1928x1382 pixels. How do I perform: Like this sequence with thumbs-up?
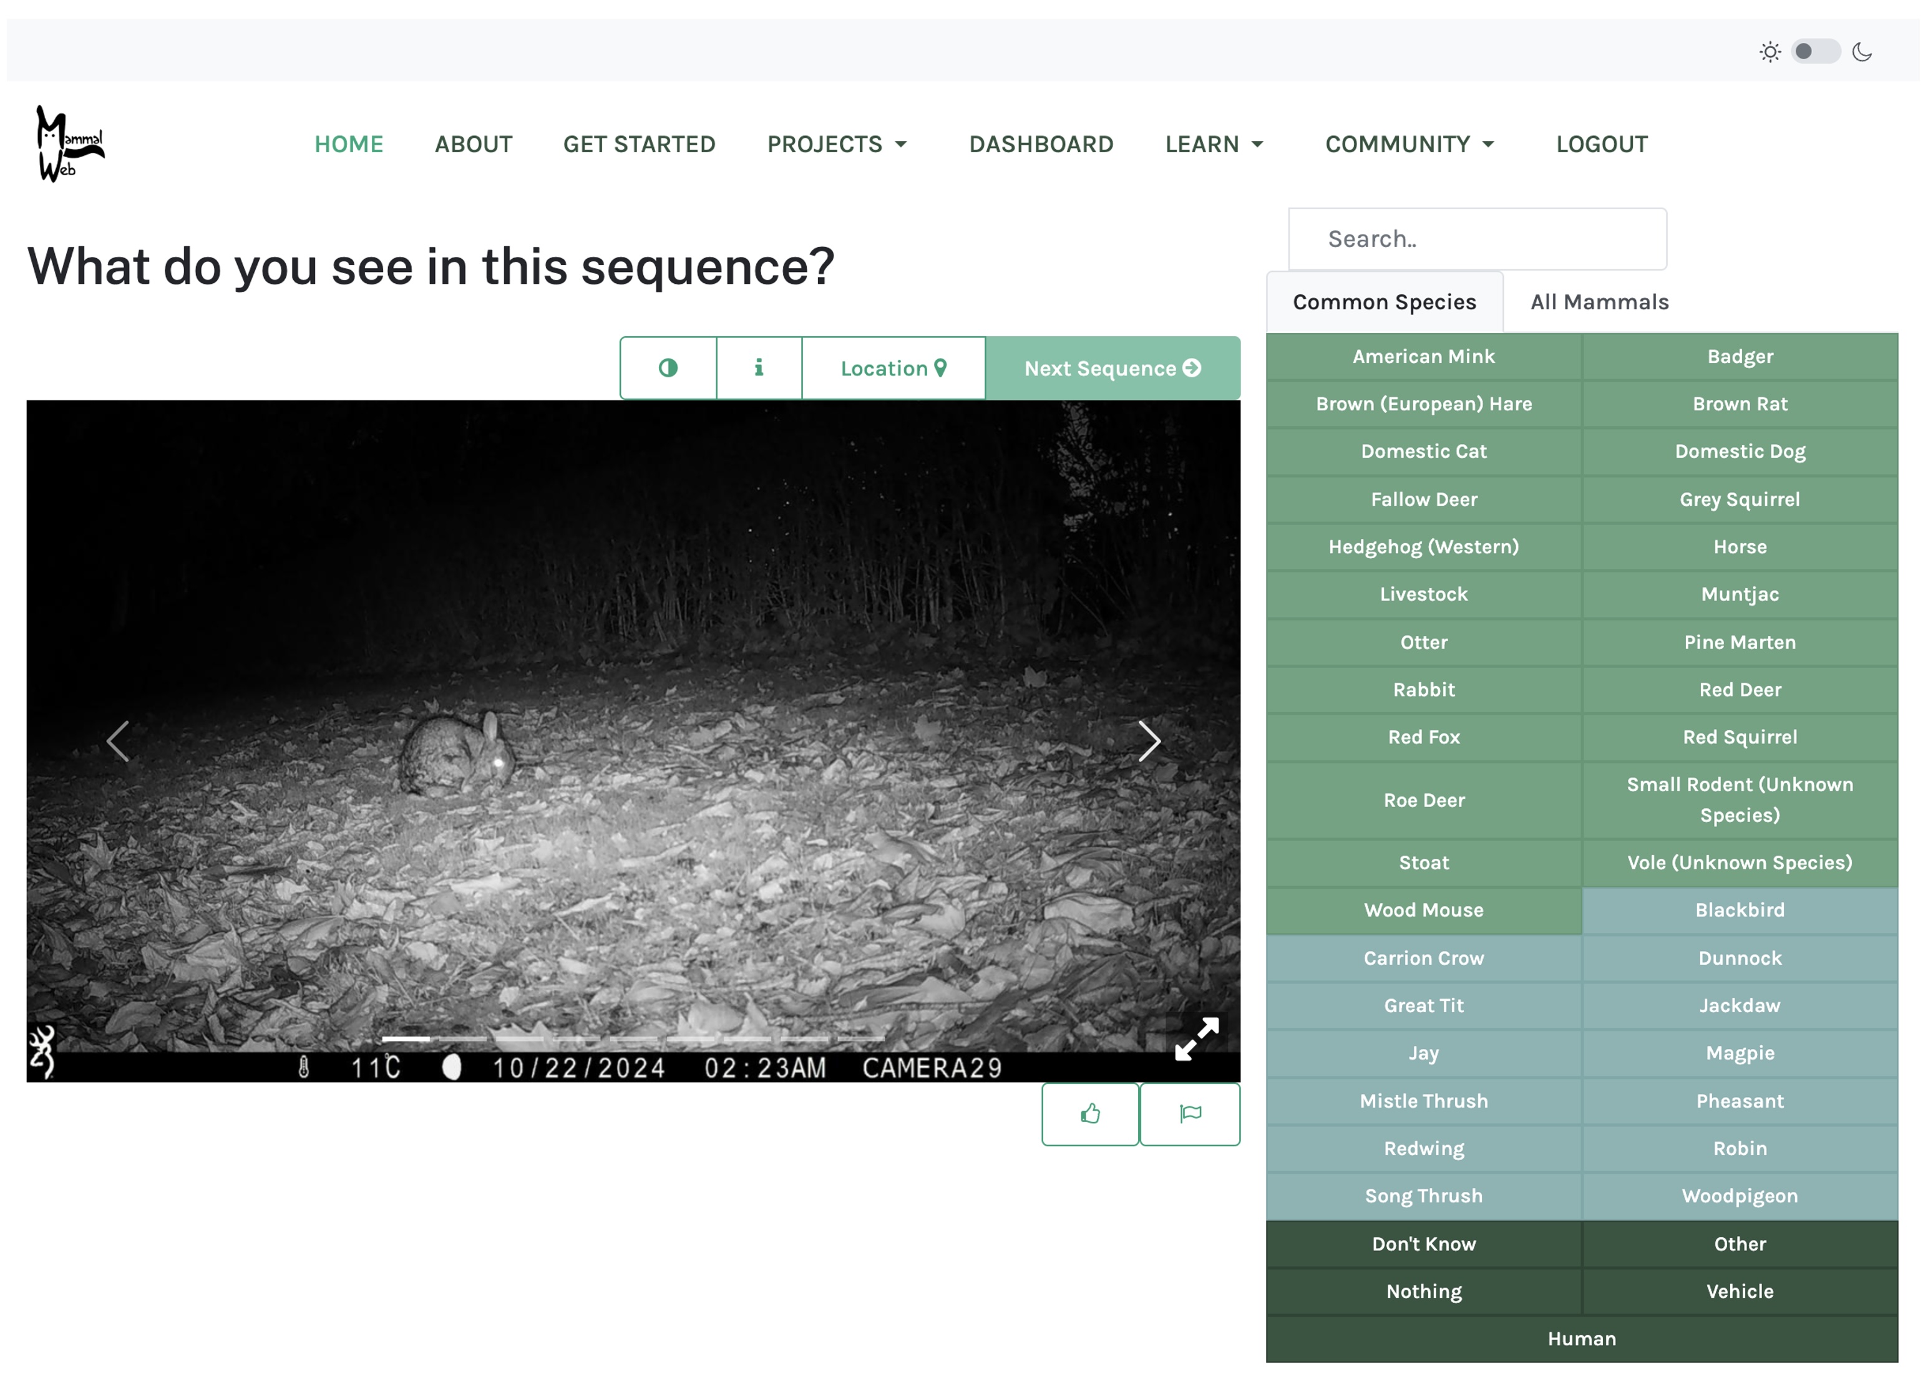click(1090, 1114)
